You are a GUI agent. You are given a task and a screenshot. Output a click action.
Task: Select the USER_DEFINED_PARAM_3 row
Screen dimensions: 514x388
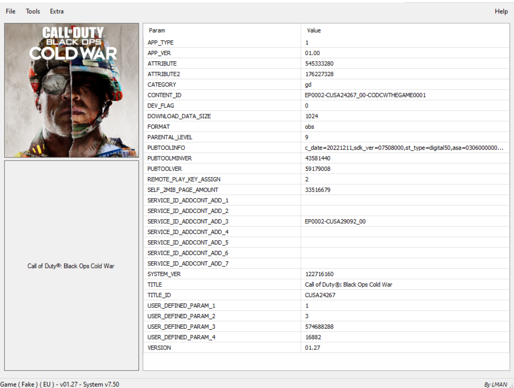[181, 327]
